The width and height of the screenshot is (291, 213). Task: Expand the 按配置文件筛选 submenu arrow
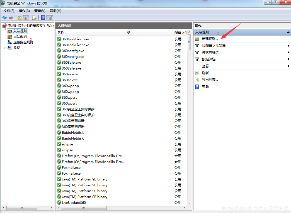coord(288,46)
